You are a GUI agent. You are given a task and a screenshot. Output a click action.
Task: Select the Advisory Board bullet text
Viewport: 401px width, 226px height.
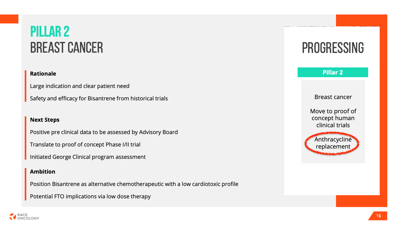104,132
